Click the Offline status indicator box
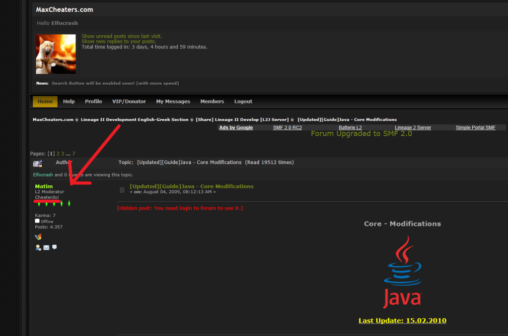The image size is (508, 336). pyautogui.click(x=37, y=221)
